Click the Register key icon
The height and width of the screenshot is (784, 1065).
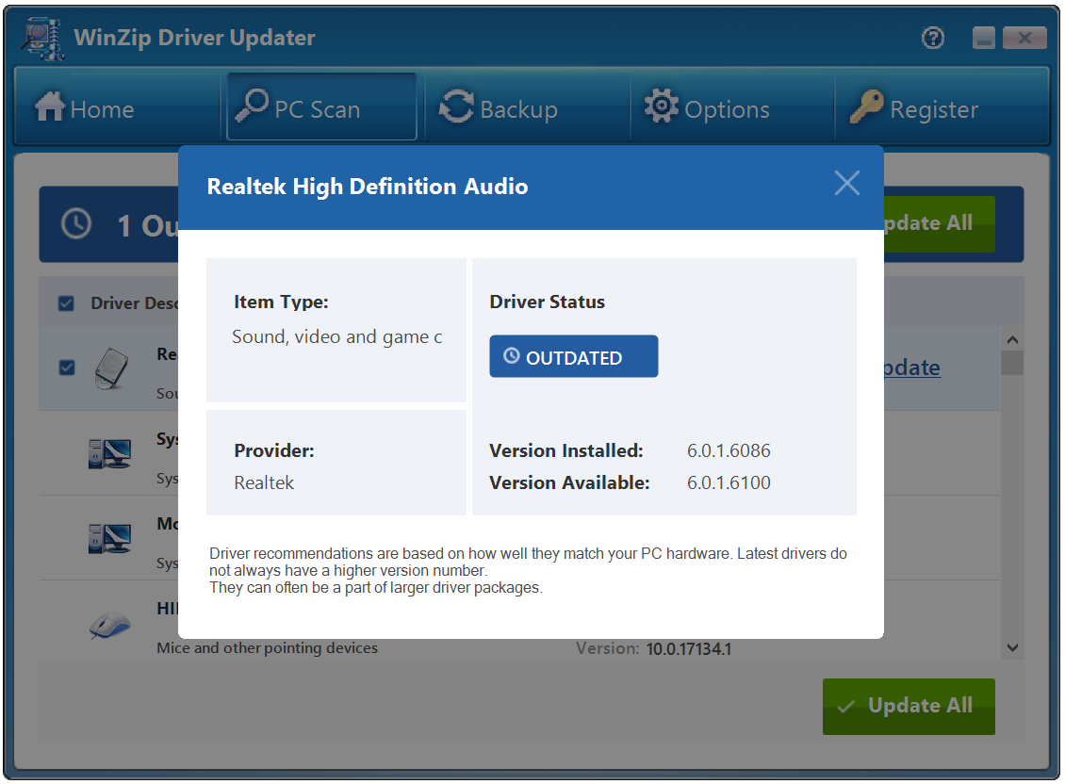(x=866, y=107)
